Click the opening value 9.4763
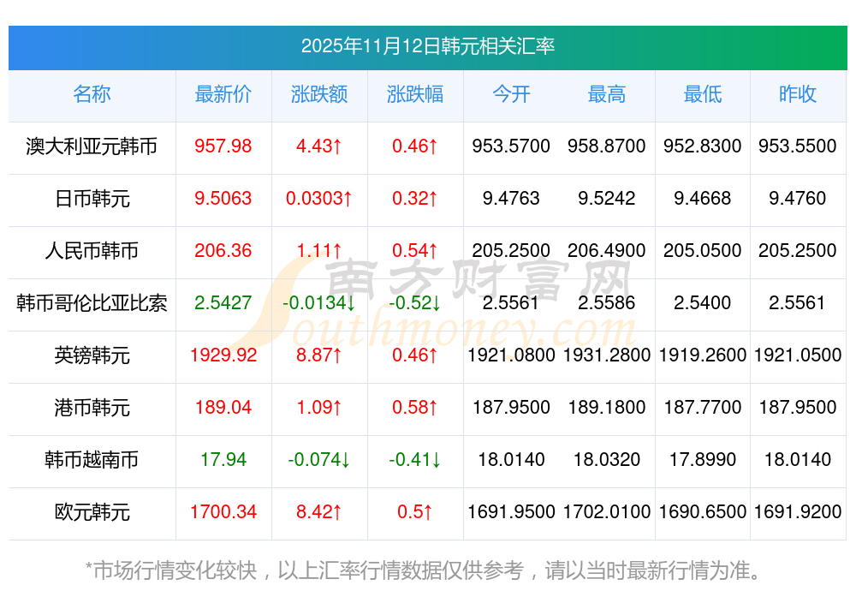The height and width of the screenshot is (597, 856). coord(511,198)
